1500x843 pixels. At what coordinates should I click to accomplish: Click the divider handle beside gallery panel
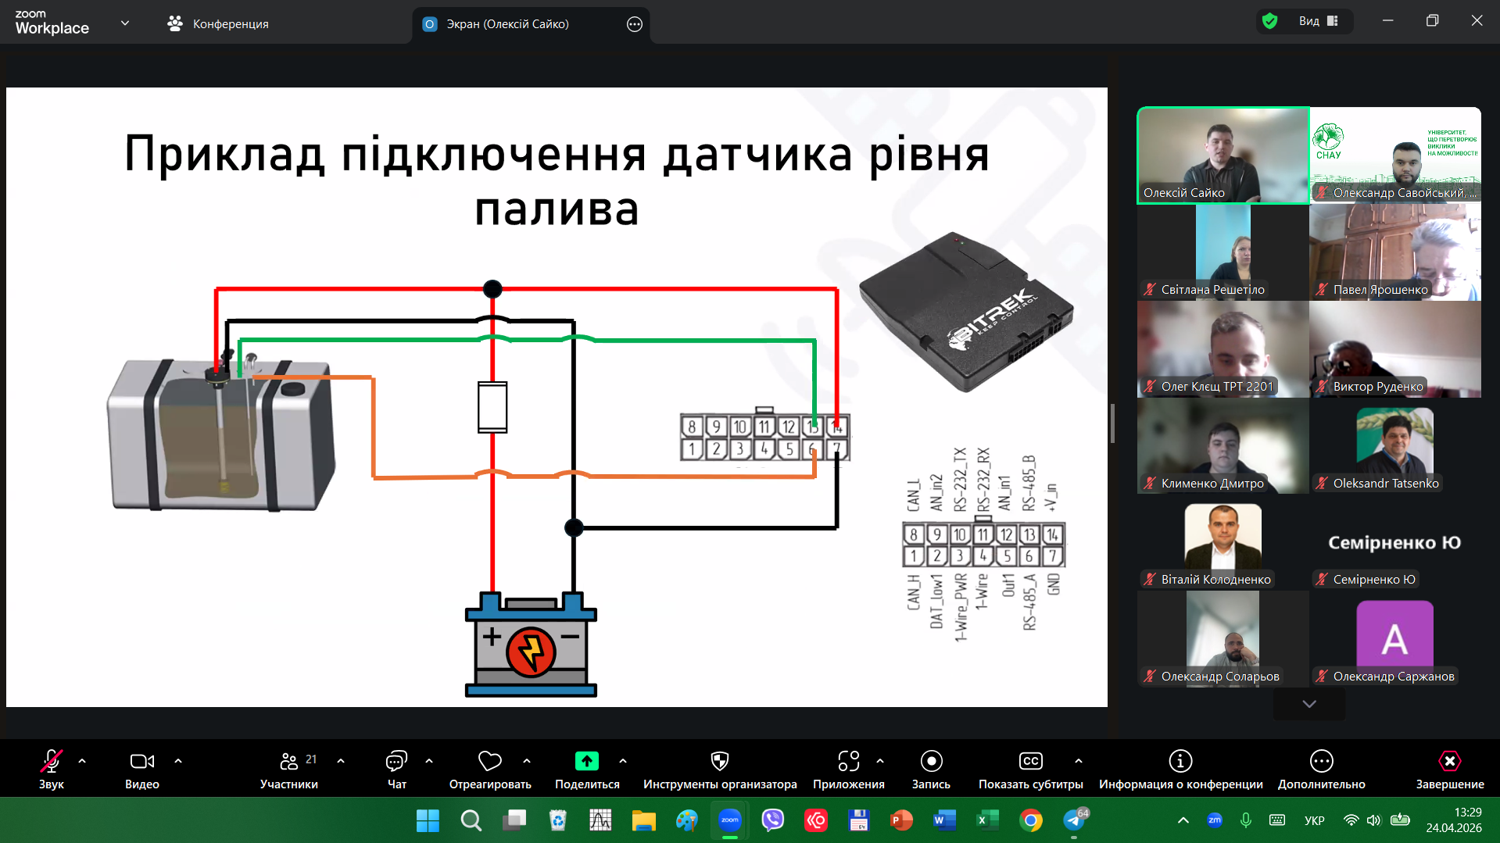click(x=1112, y=423)
